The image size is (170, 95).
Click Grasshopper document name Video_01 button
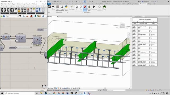coord(44,4)
